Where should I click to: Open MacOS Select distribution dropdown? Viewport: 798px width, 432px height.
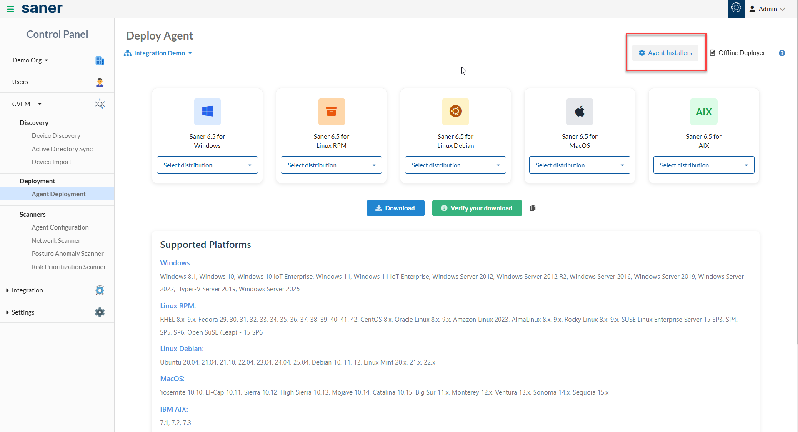pos(580,165)
